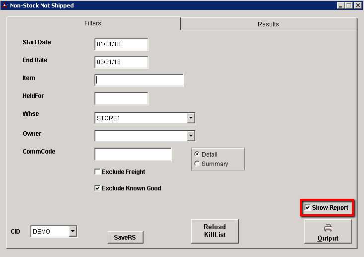Click the SaveRS button
364x257 pixels.
tap(125, 237)
